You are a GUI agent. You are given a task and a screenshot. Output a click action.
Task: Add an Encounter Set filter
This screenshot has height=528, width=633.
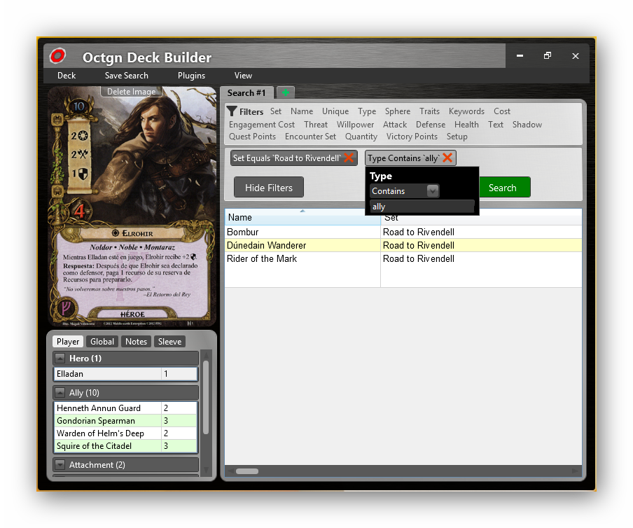(310, 137)
